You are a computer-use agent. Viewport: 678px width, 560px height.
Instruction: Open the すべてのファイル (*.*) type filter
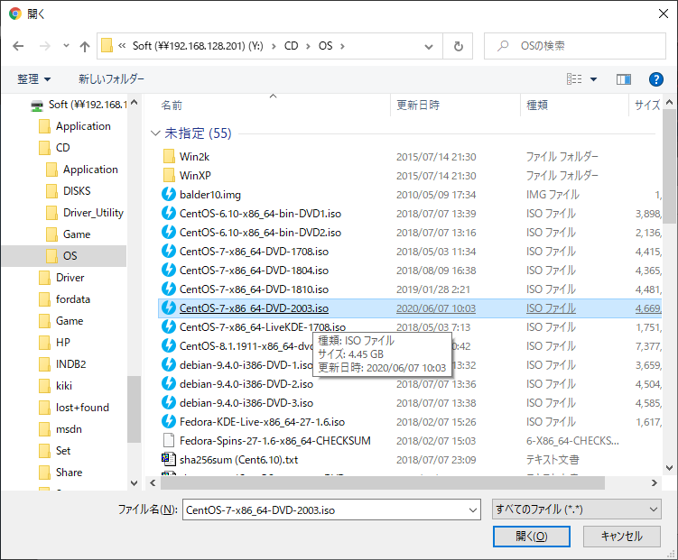pyautogui.click(x=576, y=510)
